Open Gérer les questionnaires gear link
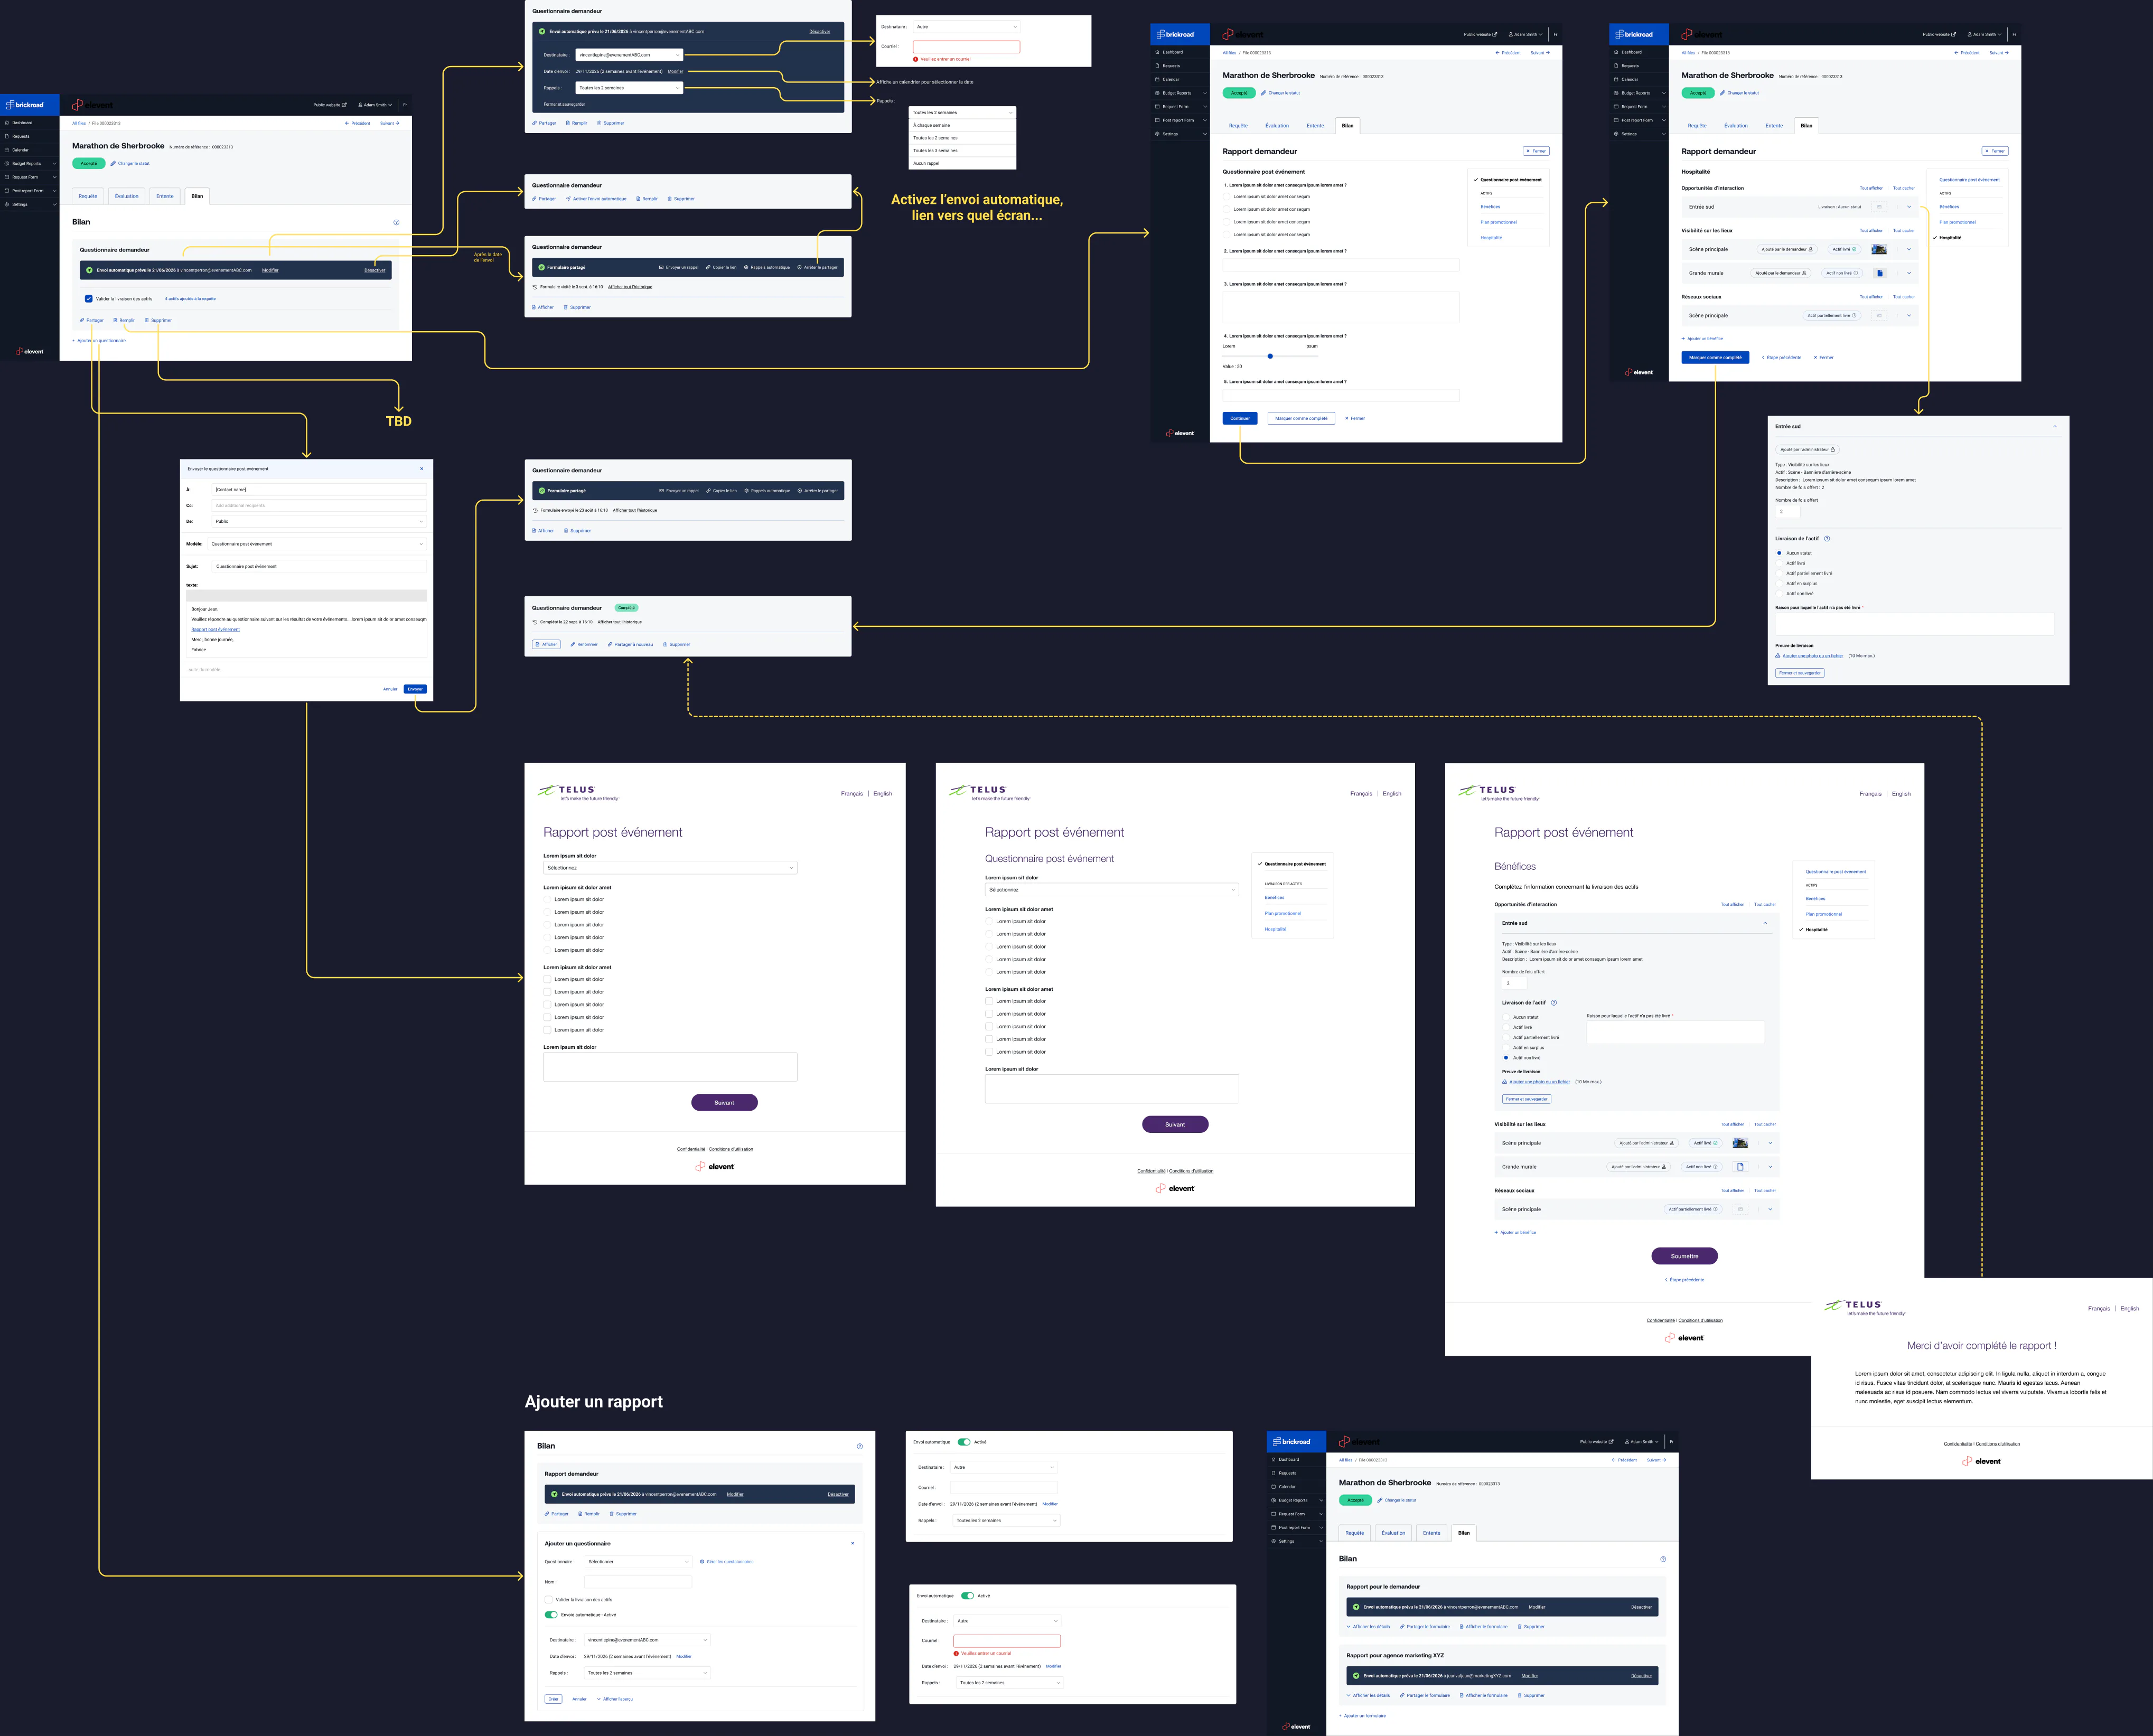 (727, 1561)
